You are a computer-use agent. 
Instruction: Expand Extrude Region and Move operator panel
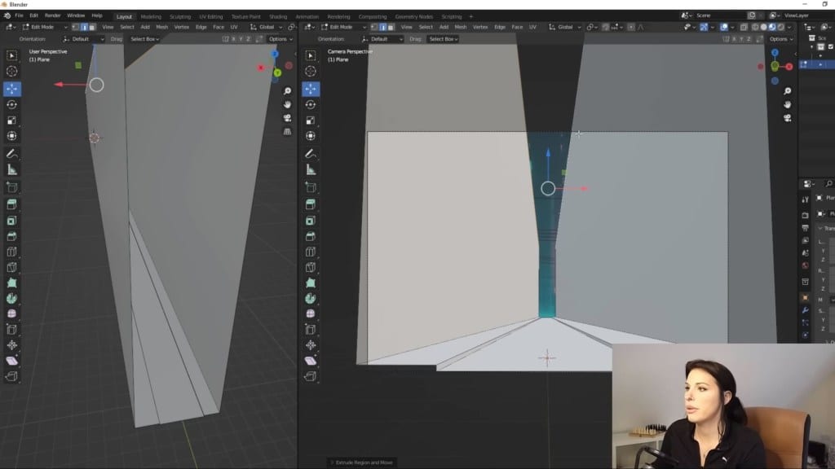click(x=361, y=462)
